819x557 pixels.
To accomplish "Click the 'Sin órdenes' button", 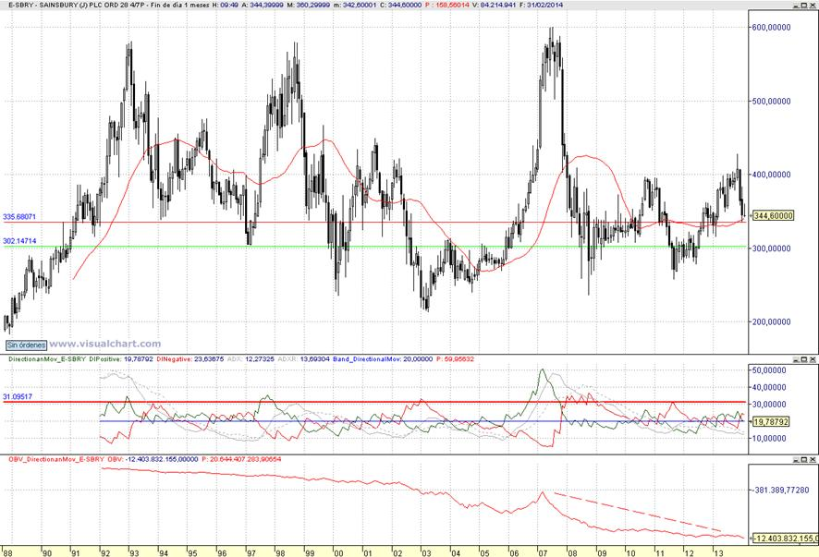I will tap(26, 345).
